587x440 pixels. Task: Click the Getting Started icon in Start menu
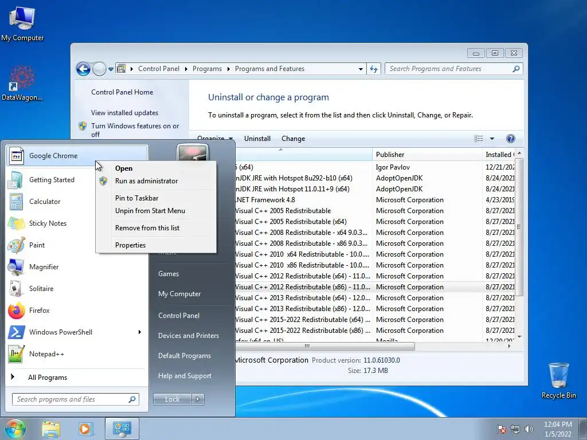(15, 180)
